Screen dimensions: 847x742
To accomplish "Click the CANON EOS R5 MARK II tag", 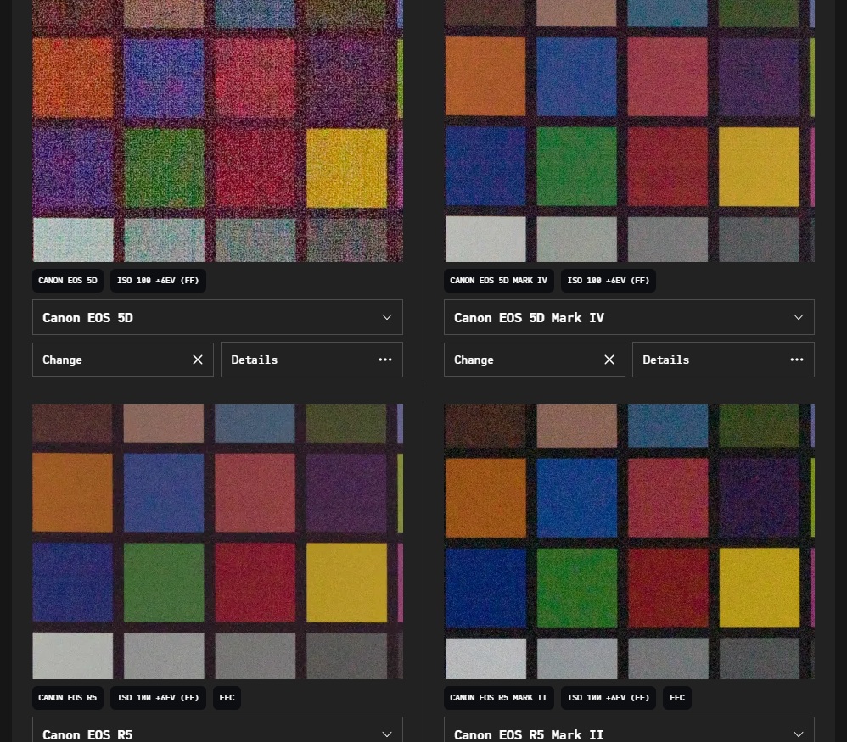I will 498,698.
